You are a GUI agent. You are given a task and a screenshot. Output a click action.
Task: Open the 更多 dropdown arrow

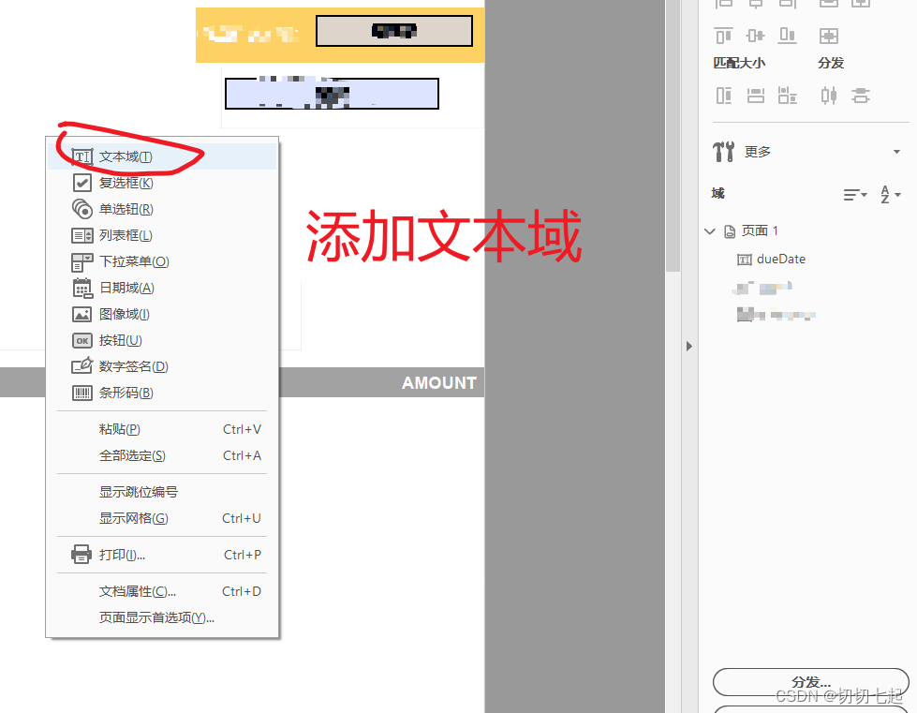click(896, 151)
